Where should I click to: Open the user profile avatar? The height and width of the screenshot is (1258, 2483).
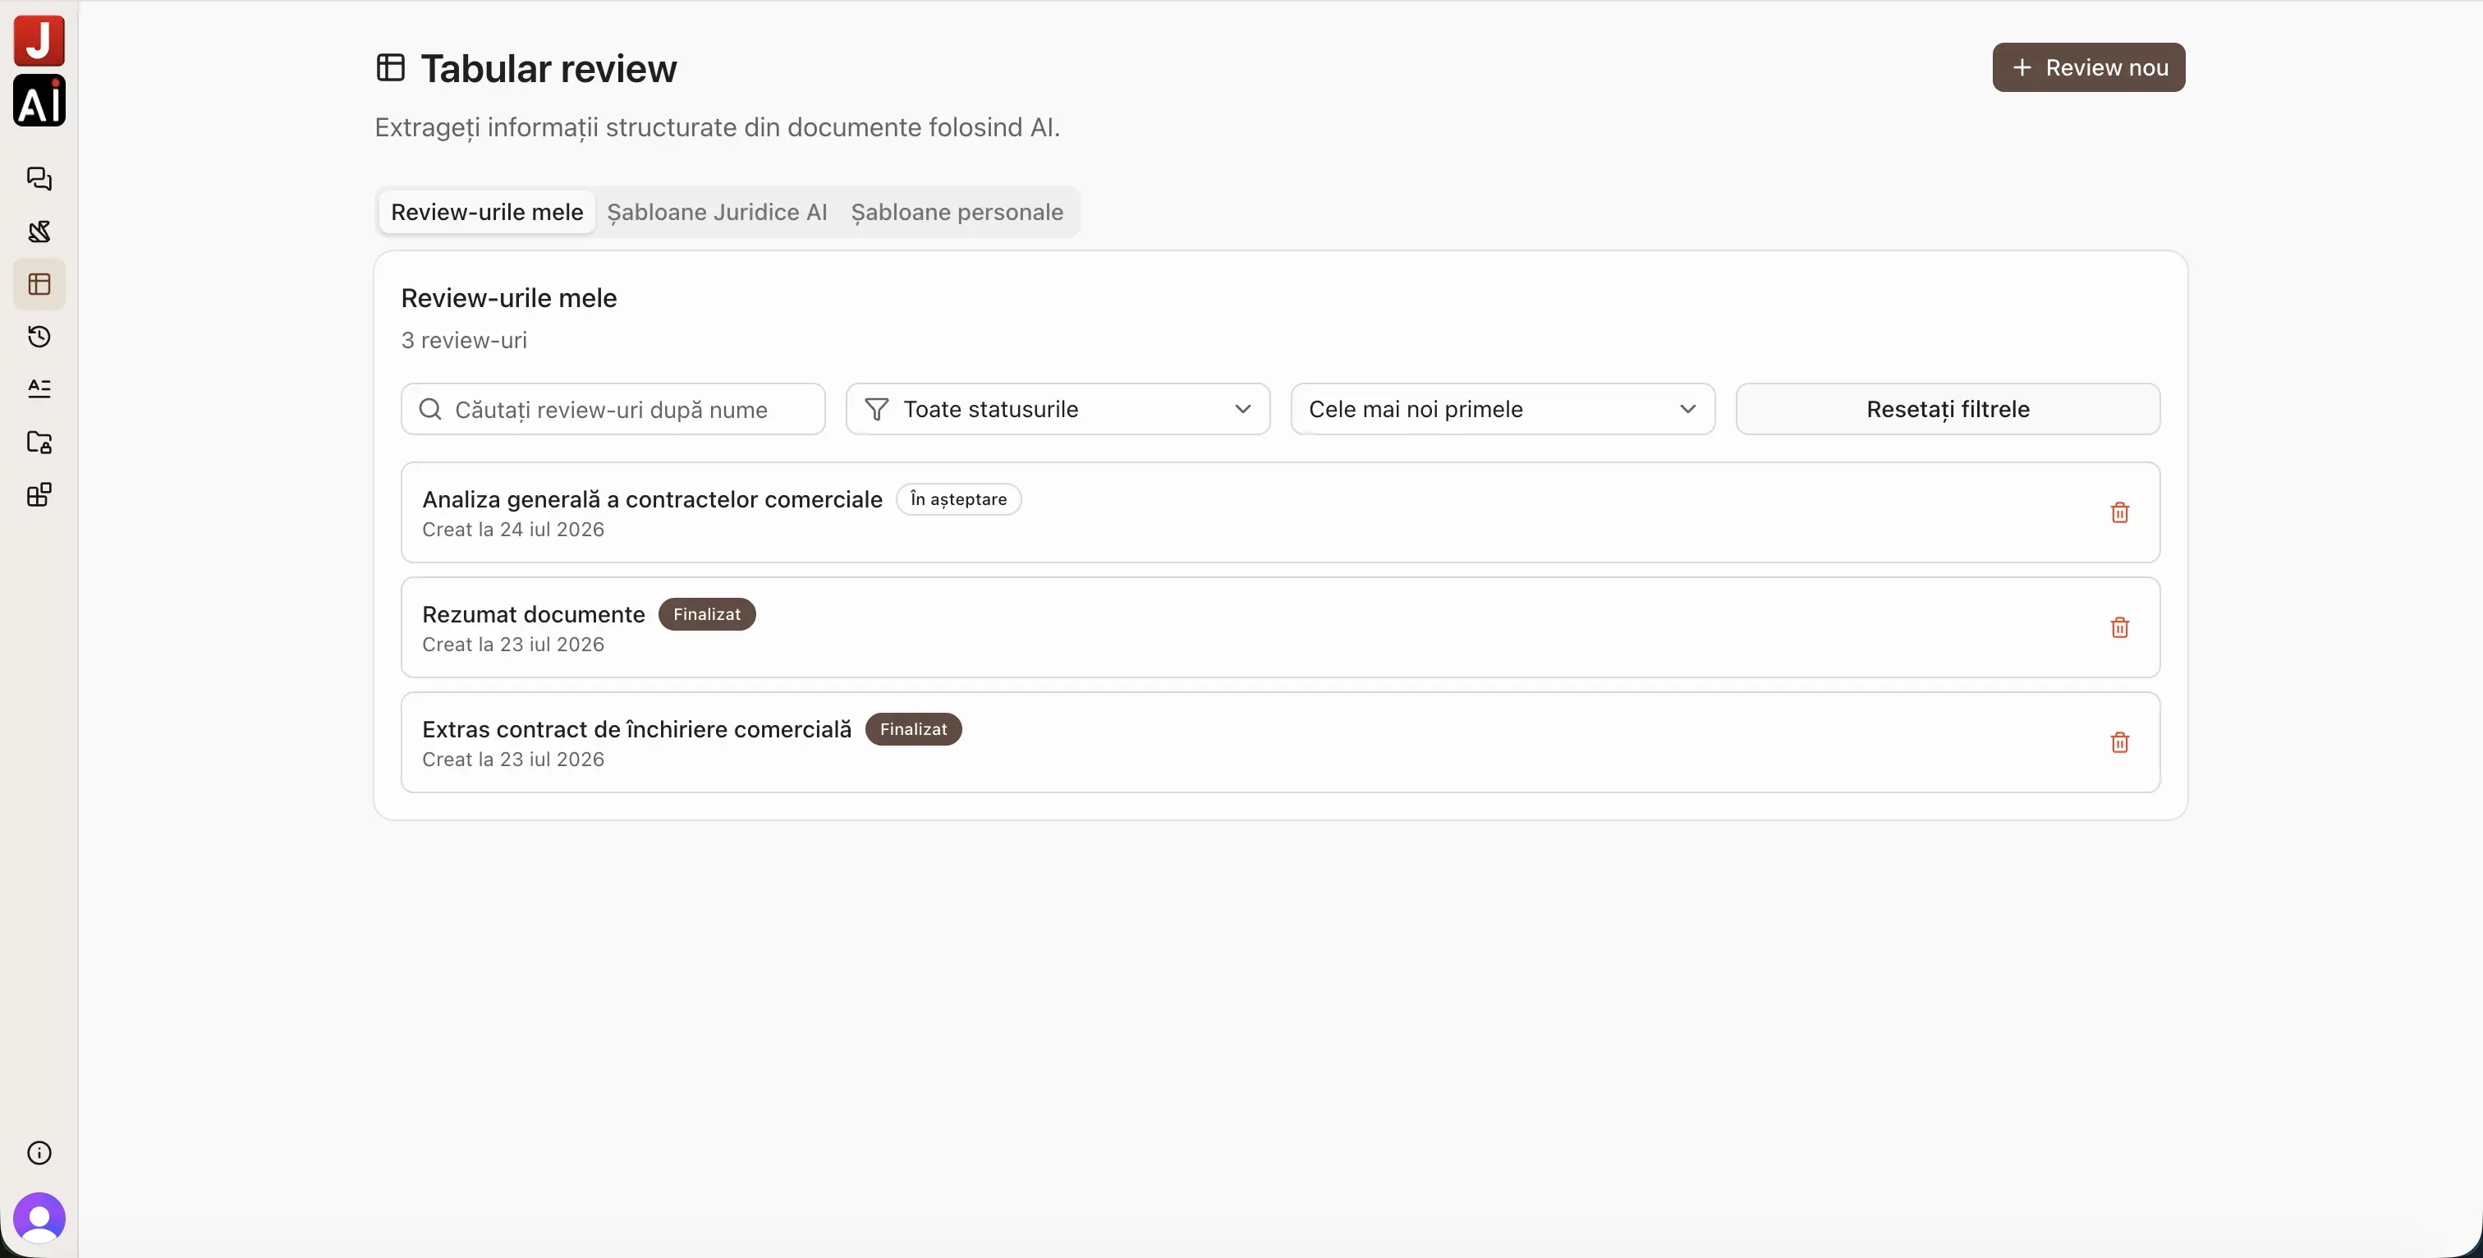(x=39, y=1219)
